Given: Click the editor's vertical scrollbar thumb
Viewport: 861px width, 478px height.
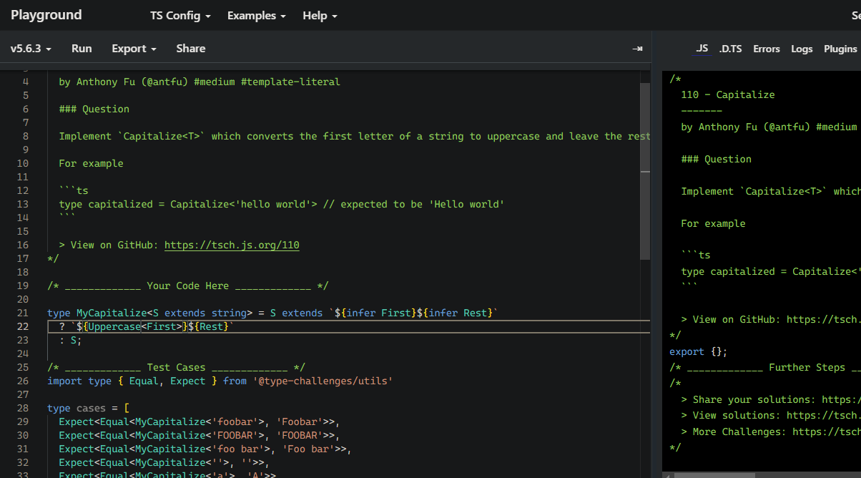Looking at the screenshot, I should pos(645,170).
